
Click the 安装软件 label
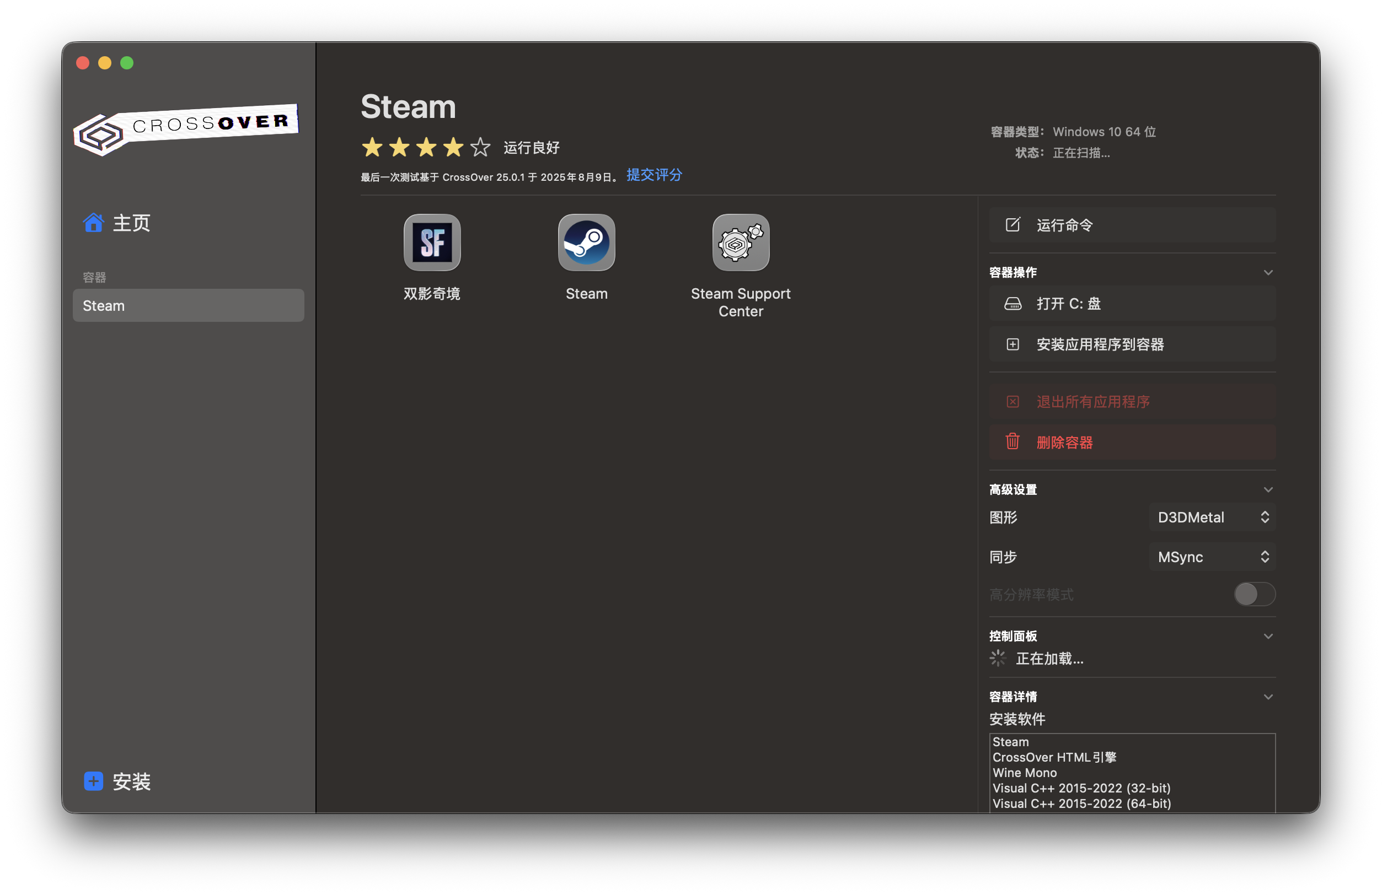[x=1017, y=719]
